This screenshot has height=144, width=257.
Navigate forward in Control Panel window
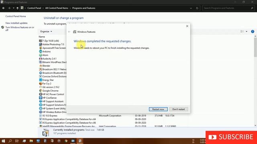tap(9, 8)
